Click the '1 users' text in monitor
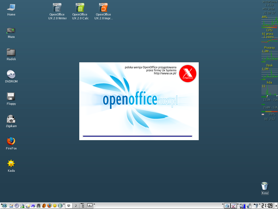This screenshot has height=209, width=278. click(268, 37)
